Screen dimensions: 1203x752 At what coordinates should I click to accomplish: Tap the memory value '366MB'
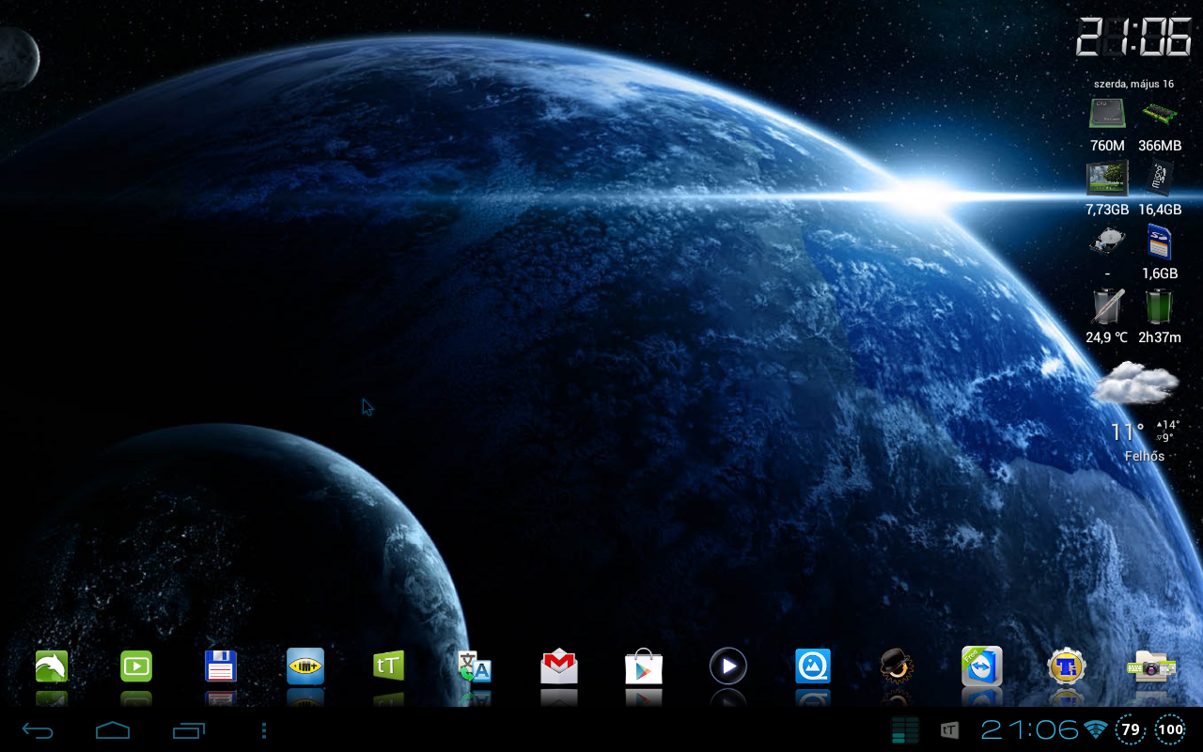click(x=1160, y=146)
